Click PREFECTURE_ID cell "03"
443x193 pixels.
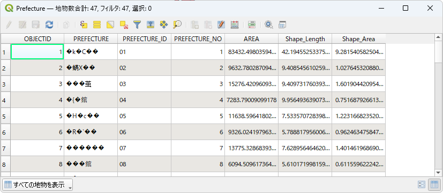tap(145, 84)
